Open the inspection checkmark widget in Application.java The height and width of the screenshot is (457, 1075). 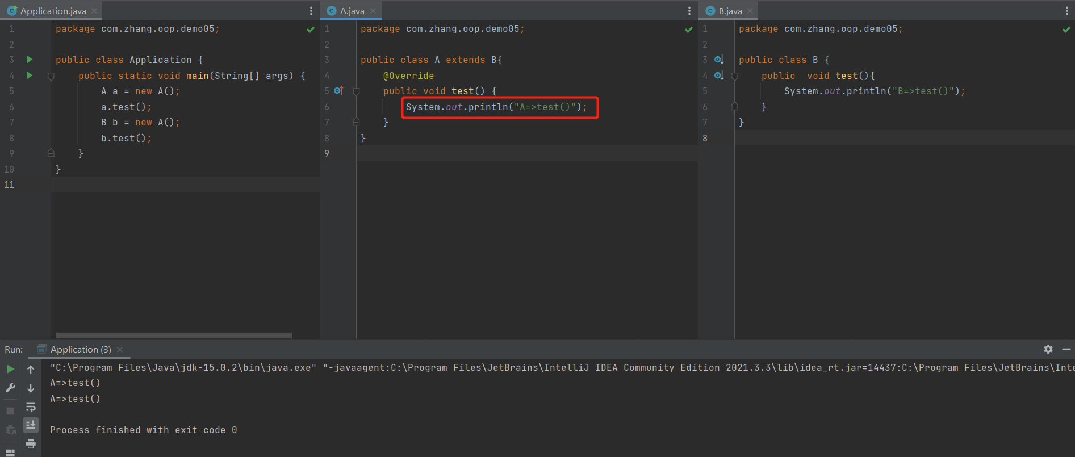click(311, 30)
